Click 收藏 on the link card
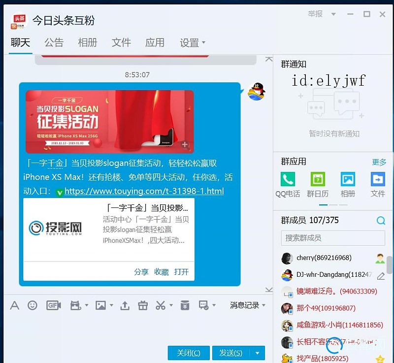The width and height of the screenshot is (394, 363). point(162,272)
